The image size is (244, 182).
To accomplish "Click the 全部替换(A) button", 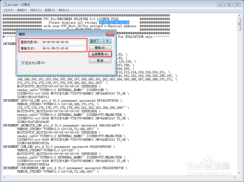I will 100,54.
